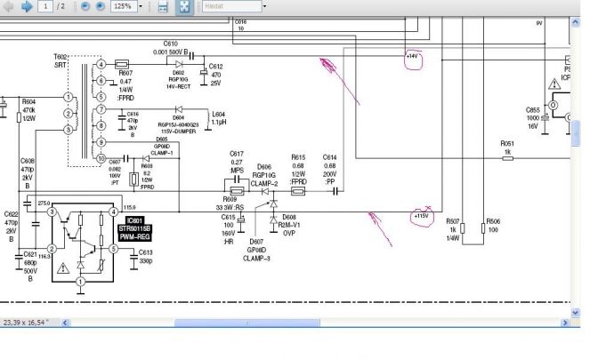Viewport: 614px width, 359px height.
Task: Select the fit width page icon
Action: pyautogui.click(x=163, y=6)
